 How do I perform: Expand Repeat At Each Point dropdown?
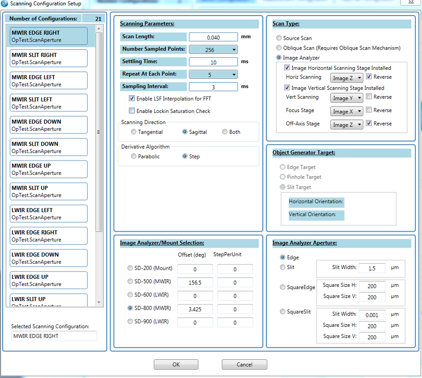click(x=213, y=75)
